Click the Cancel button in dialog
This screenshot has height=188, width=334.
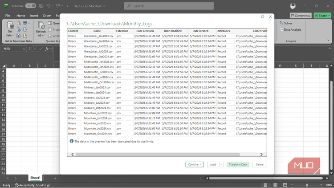(260, 164)
